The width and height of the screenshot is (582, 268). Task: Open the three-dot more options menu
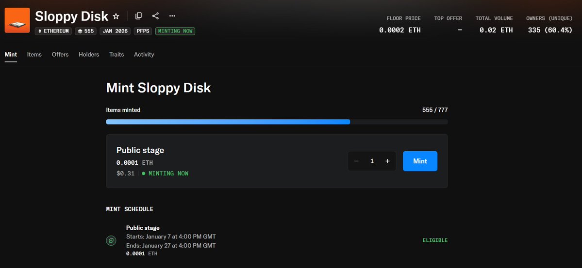pyautogui.click(x=172, y=16)
